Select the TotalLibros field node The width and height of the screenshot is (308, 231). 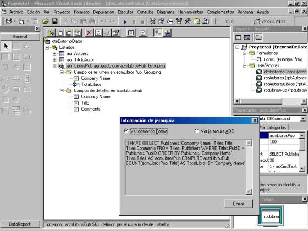91,84
